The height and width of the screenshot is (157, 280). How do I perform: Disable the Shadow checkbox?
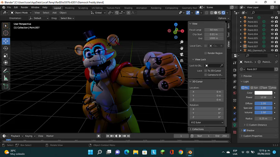point(245,131)
